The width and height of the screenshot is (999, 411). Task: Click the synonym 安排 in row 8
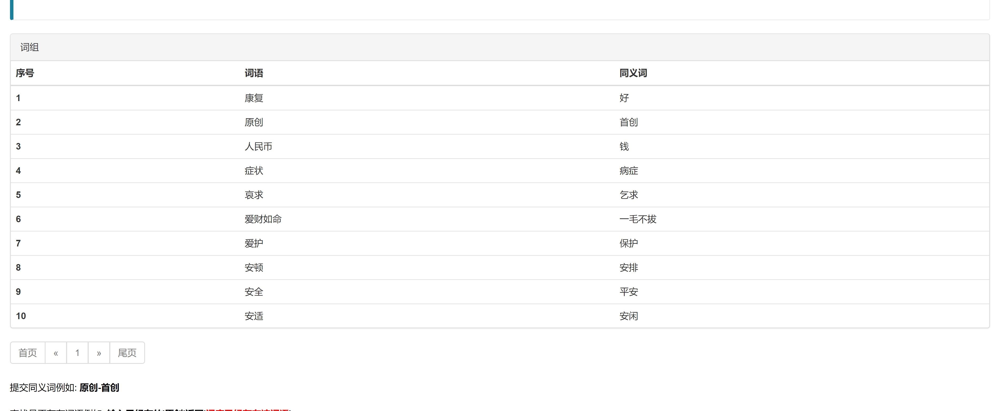pyautogui.click(x=628, y=268)
